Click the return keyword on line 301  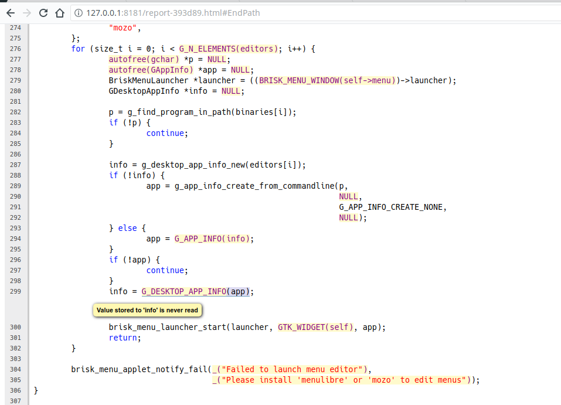tap(123, 338)
